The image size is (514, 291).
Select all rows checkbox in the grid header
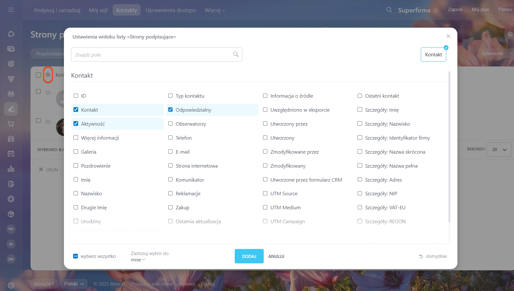point(38,75)
